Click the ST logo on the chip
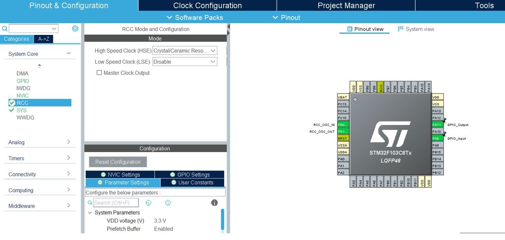Viewport: 505px width, 240px height. [390, 134]
